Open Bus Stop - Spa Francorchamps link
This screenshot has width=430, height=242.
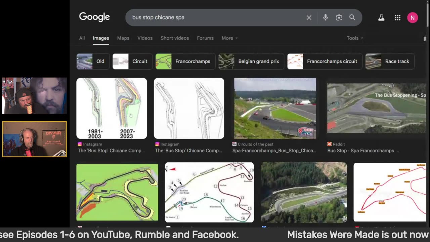[x=363, y=151]
